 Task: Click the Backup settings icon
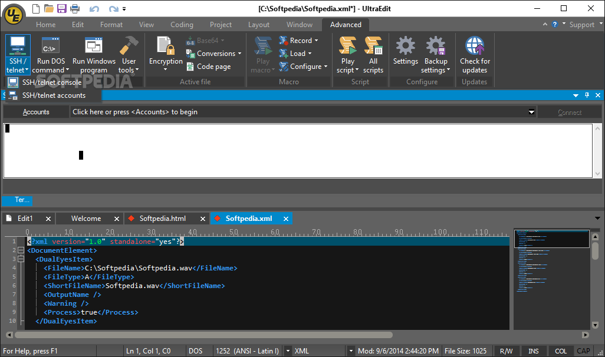coord(436,45)
